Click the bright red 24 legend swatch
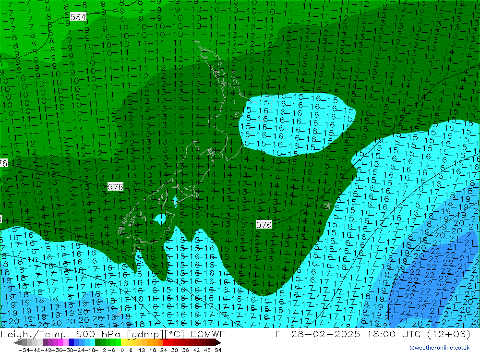Image resolution: width=480 pixels, height=352 pixels. tap(166, 342)
